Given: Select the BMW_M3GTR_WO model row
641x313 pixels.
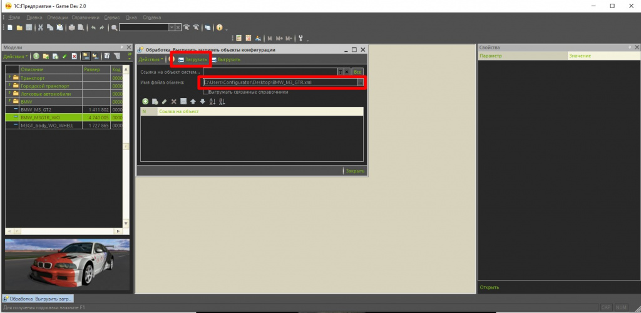Looking at the screenshot, I should (x=64, y=117).
